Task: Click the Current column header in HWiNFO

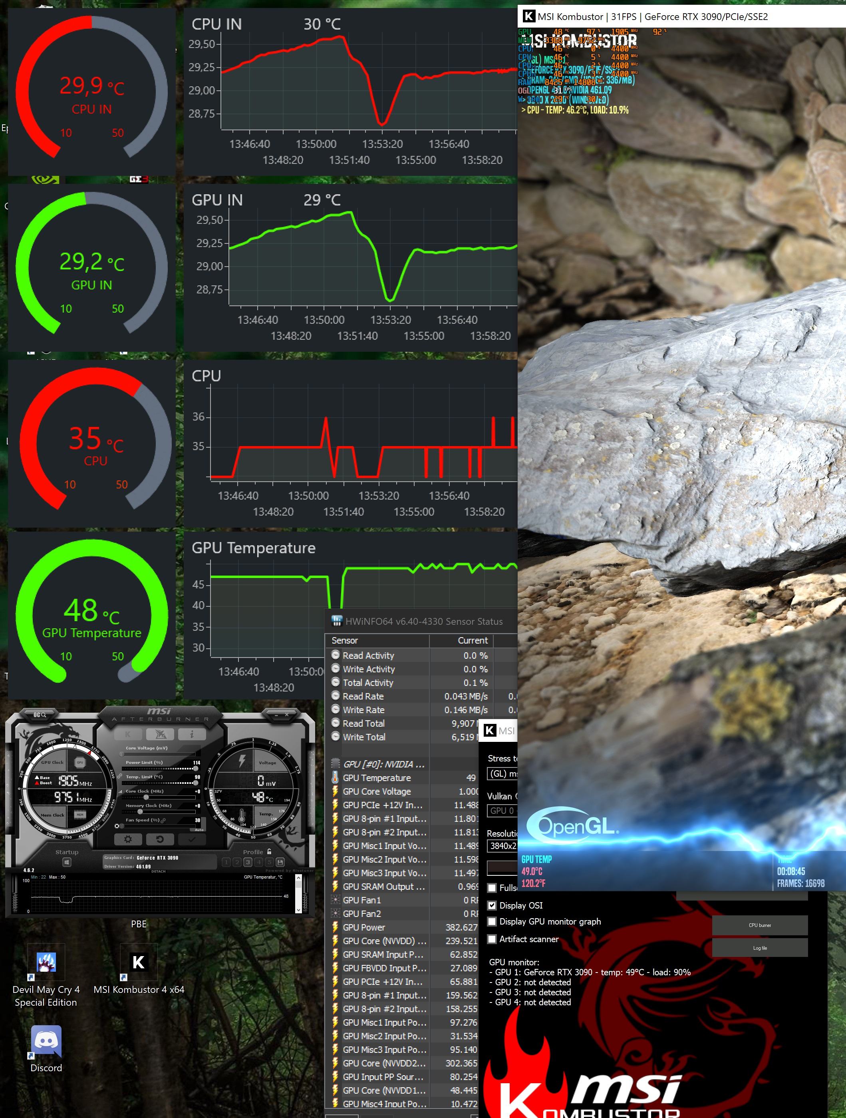Action: click(x=461, y=640)
